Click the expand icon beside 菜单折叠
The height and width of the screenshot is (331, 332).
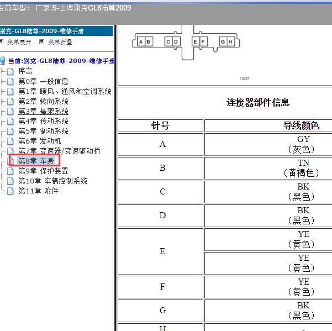pos(42,42)
